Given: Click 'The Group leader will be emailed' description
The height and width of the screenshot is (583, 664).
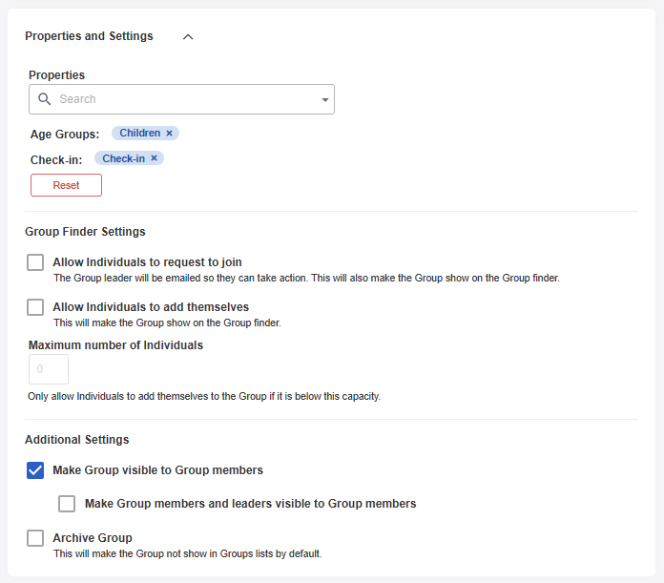Looking at the screenshot, I should [x=306, y=279].
